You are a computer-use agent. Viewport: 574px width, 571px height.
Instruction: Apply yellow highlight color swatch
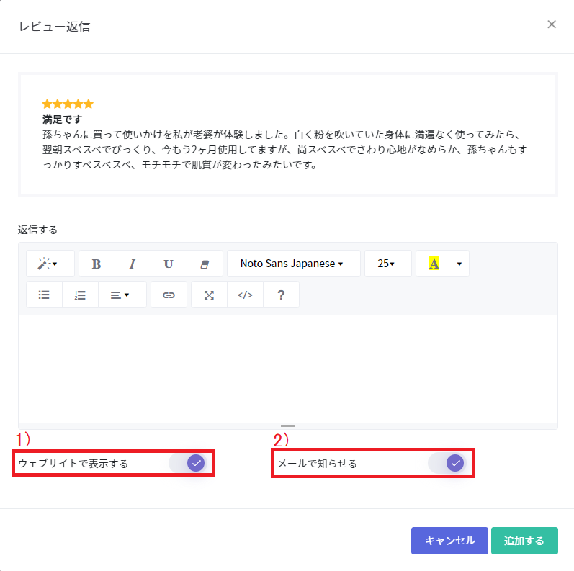(434, 264)
